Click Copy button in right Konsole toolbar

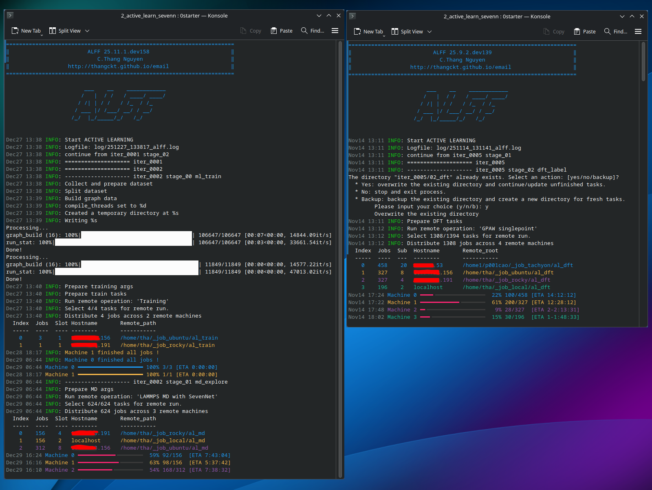coord(554,32)
